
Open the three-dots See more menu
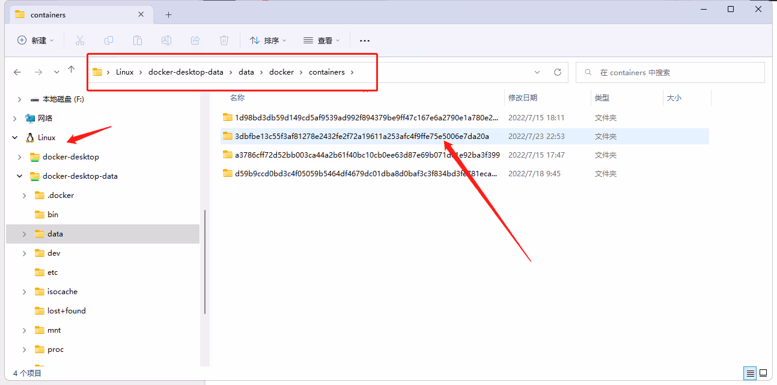coord(365,40)
